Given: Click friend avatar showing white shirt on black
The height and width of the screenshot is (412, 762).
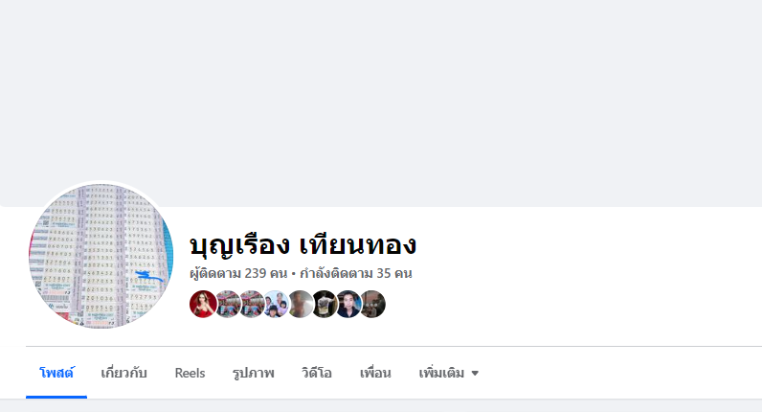Looking at the screenshot, I should point(325,304).
